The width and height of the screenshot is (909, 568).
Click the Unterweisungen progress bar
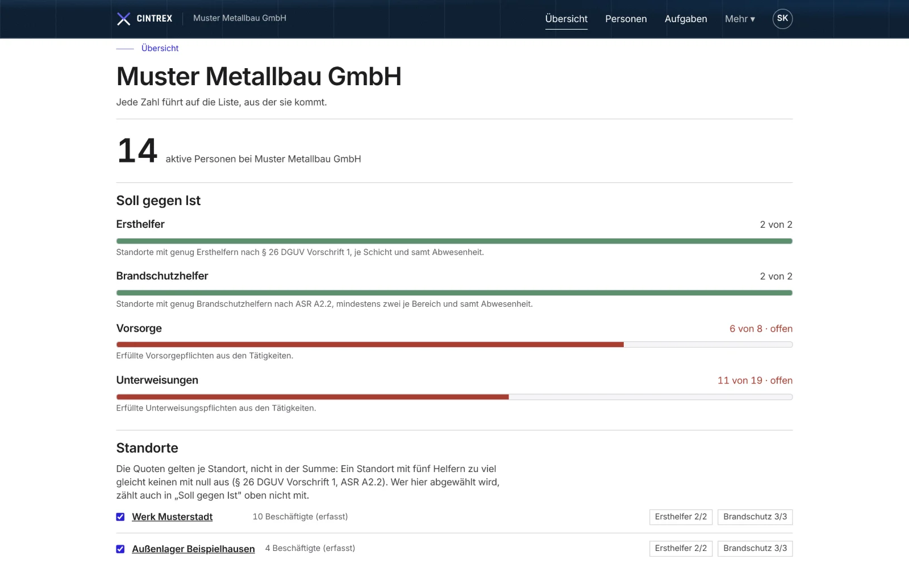[454, 397]
